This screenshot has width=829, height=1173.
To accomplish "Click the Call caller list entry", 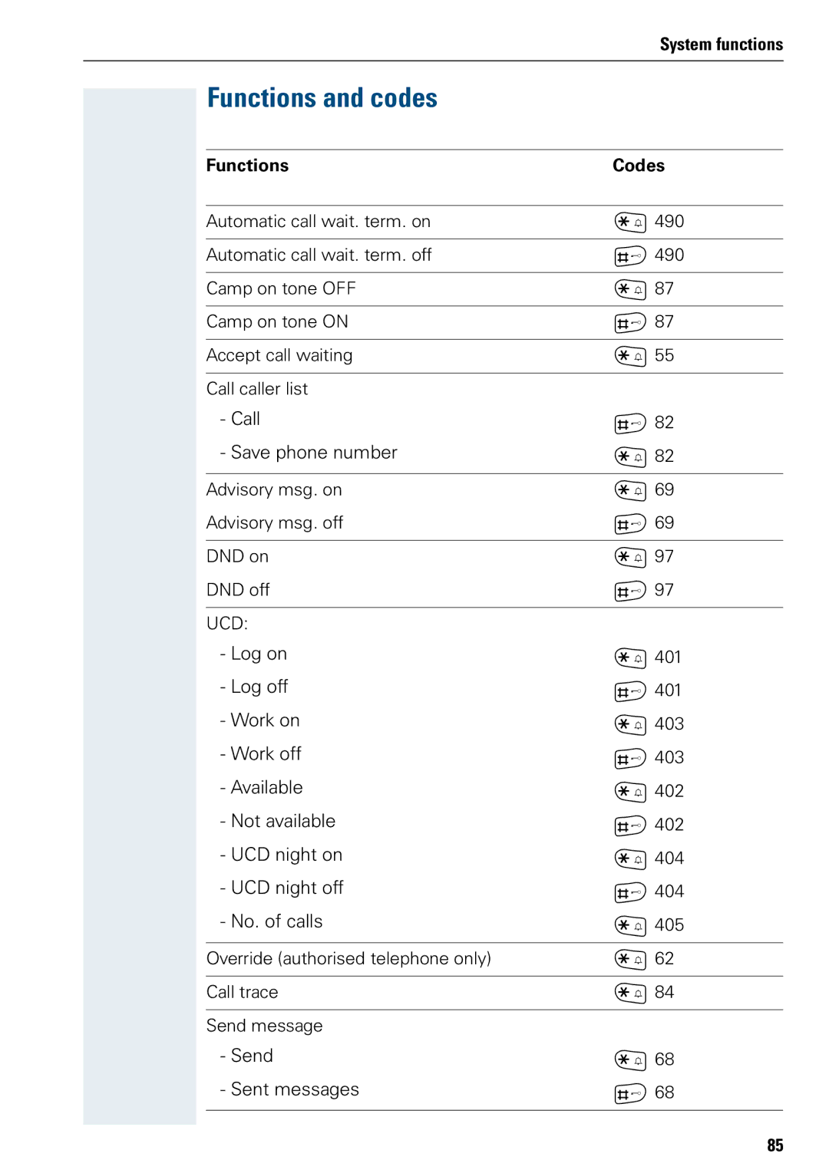I will (257, 389).
